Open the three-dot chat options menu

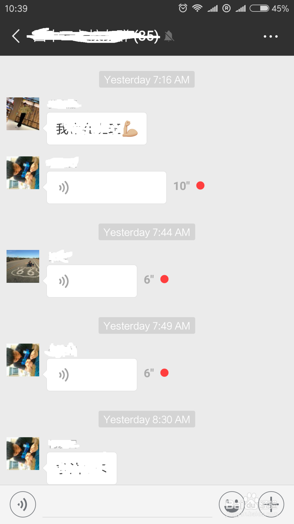(x=270, y=36)
